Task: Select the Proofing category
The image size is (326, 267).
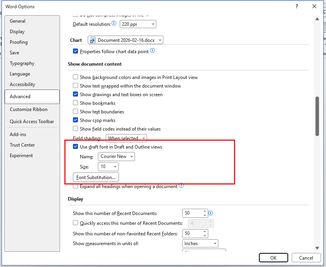Action: click(32, 42)
